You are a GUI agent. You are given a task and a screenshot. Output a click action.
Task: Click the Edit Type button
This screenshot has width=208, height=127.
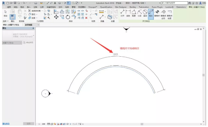pyautogui.click(x=28, y=43)
